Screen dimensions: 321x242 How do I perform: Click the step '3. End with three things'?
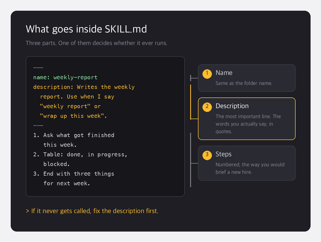coord(74,174)
